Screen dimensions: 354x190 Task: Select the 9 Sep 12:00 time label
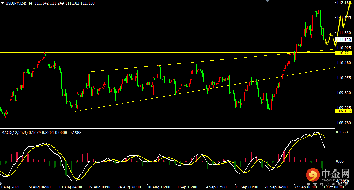216,187
